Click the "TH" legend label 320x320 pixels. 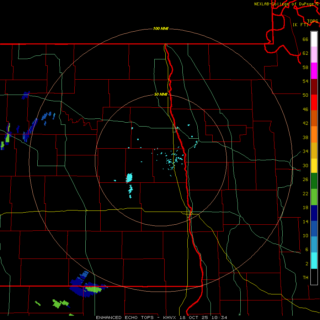pyautogui.click(x=305, y=278)
